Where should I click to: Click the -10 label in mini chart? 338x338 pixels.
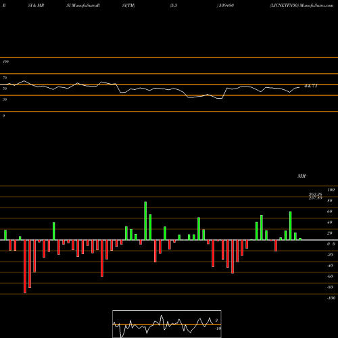click(x=218, y=329)
